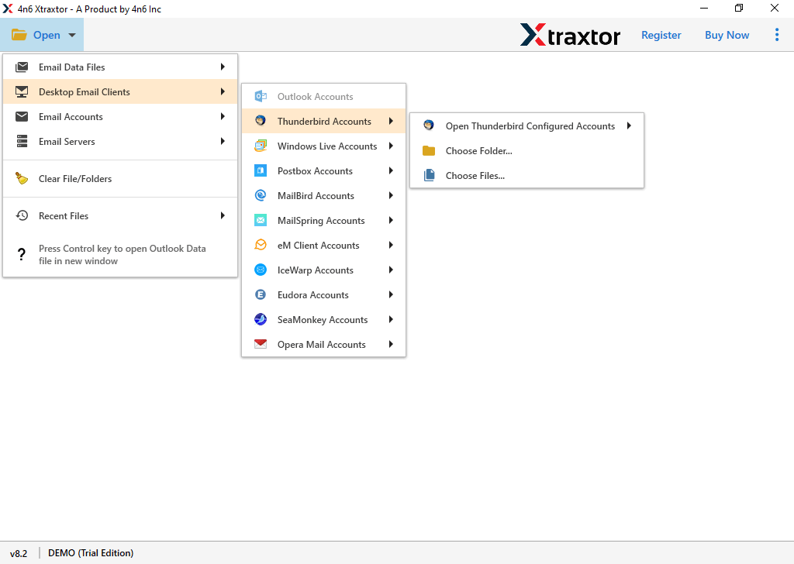
Task: Click the Windows Live Accounts icon
Action: [x=261, y=146]
